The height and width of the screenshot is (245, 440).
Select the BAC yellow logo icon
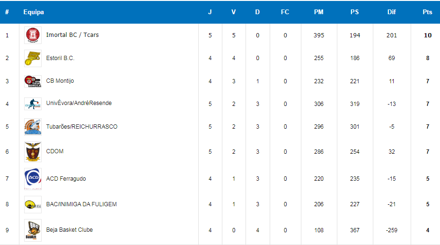33,205
